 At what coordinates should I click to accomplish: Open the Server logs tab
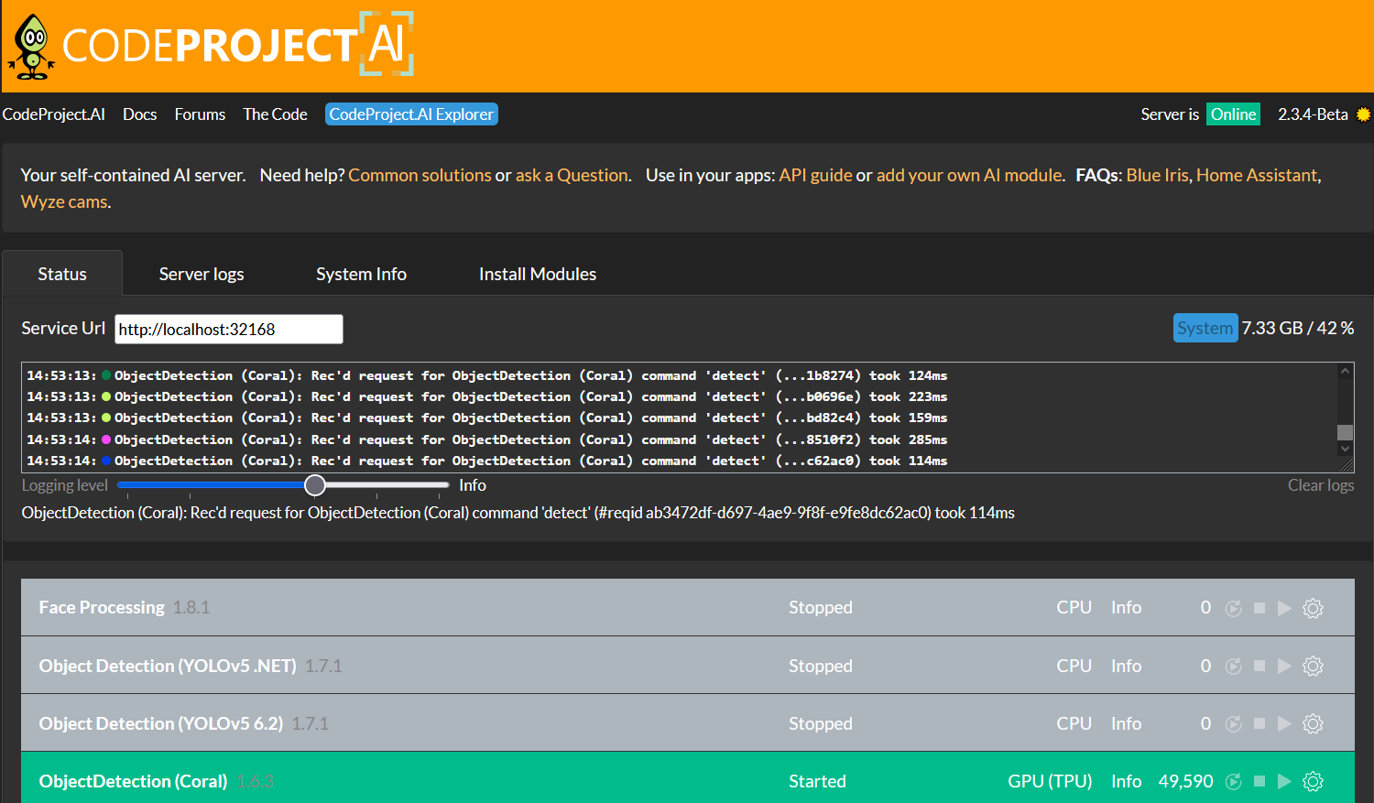point(202,274)
